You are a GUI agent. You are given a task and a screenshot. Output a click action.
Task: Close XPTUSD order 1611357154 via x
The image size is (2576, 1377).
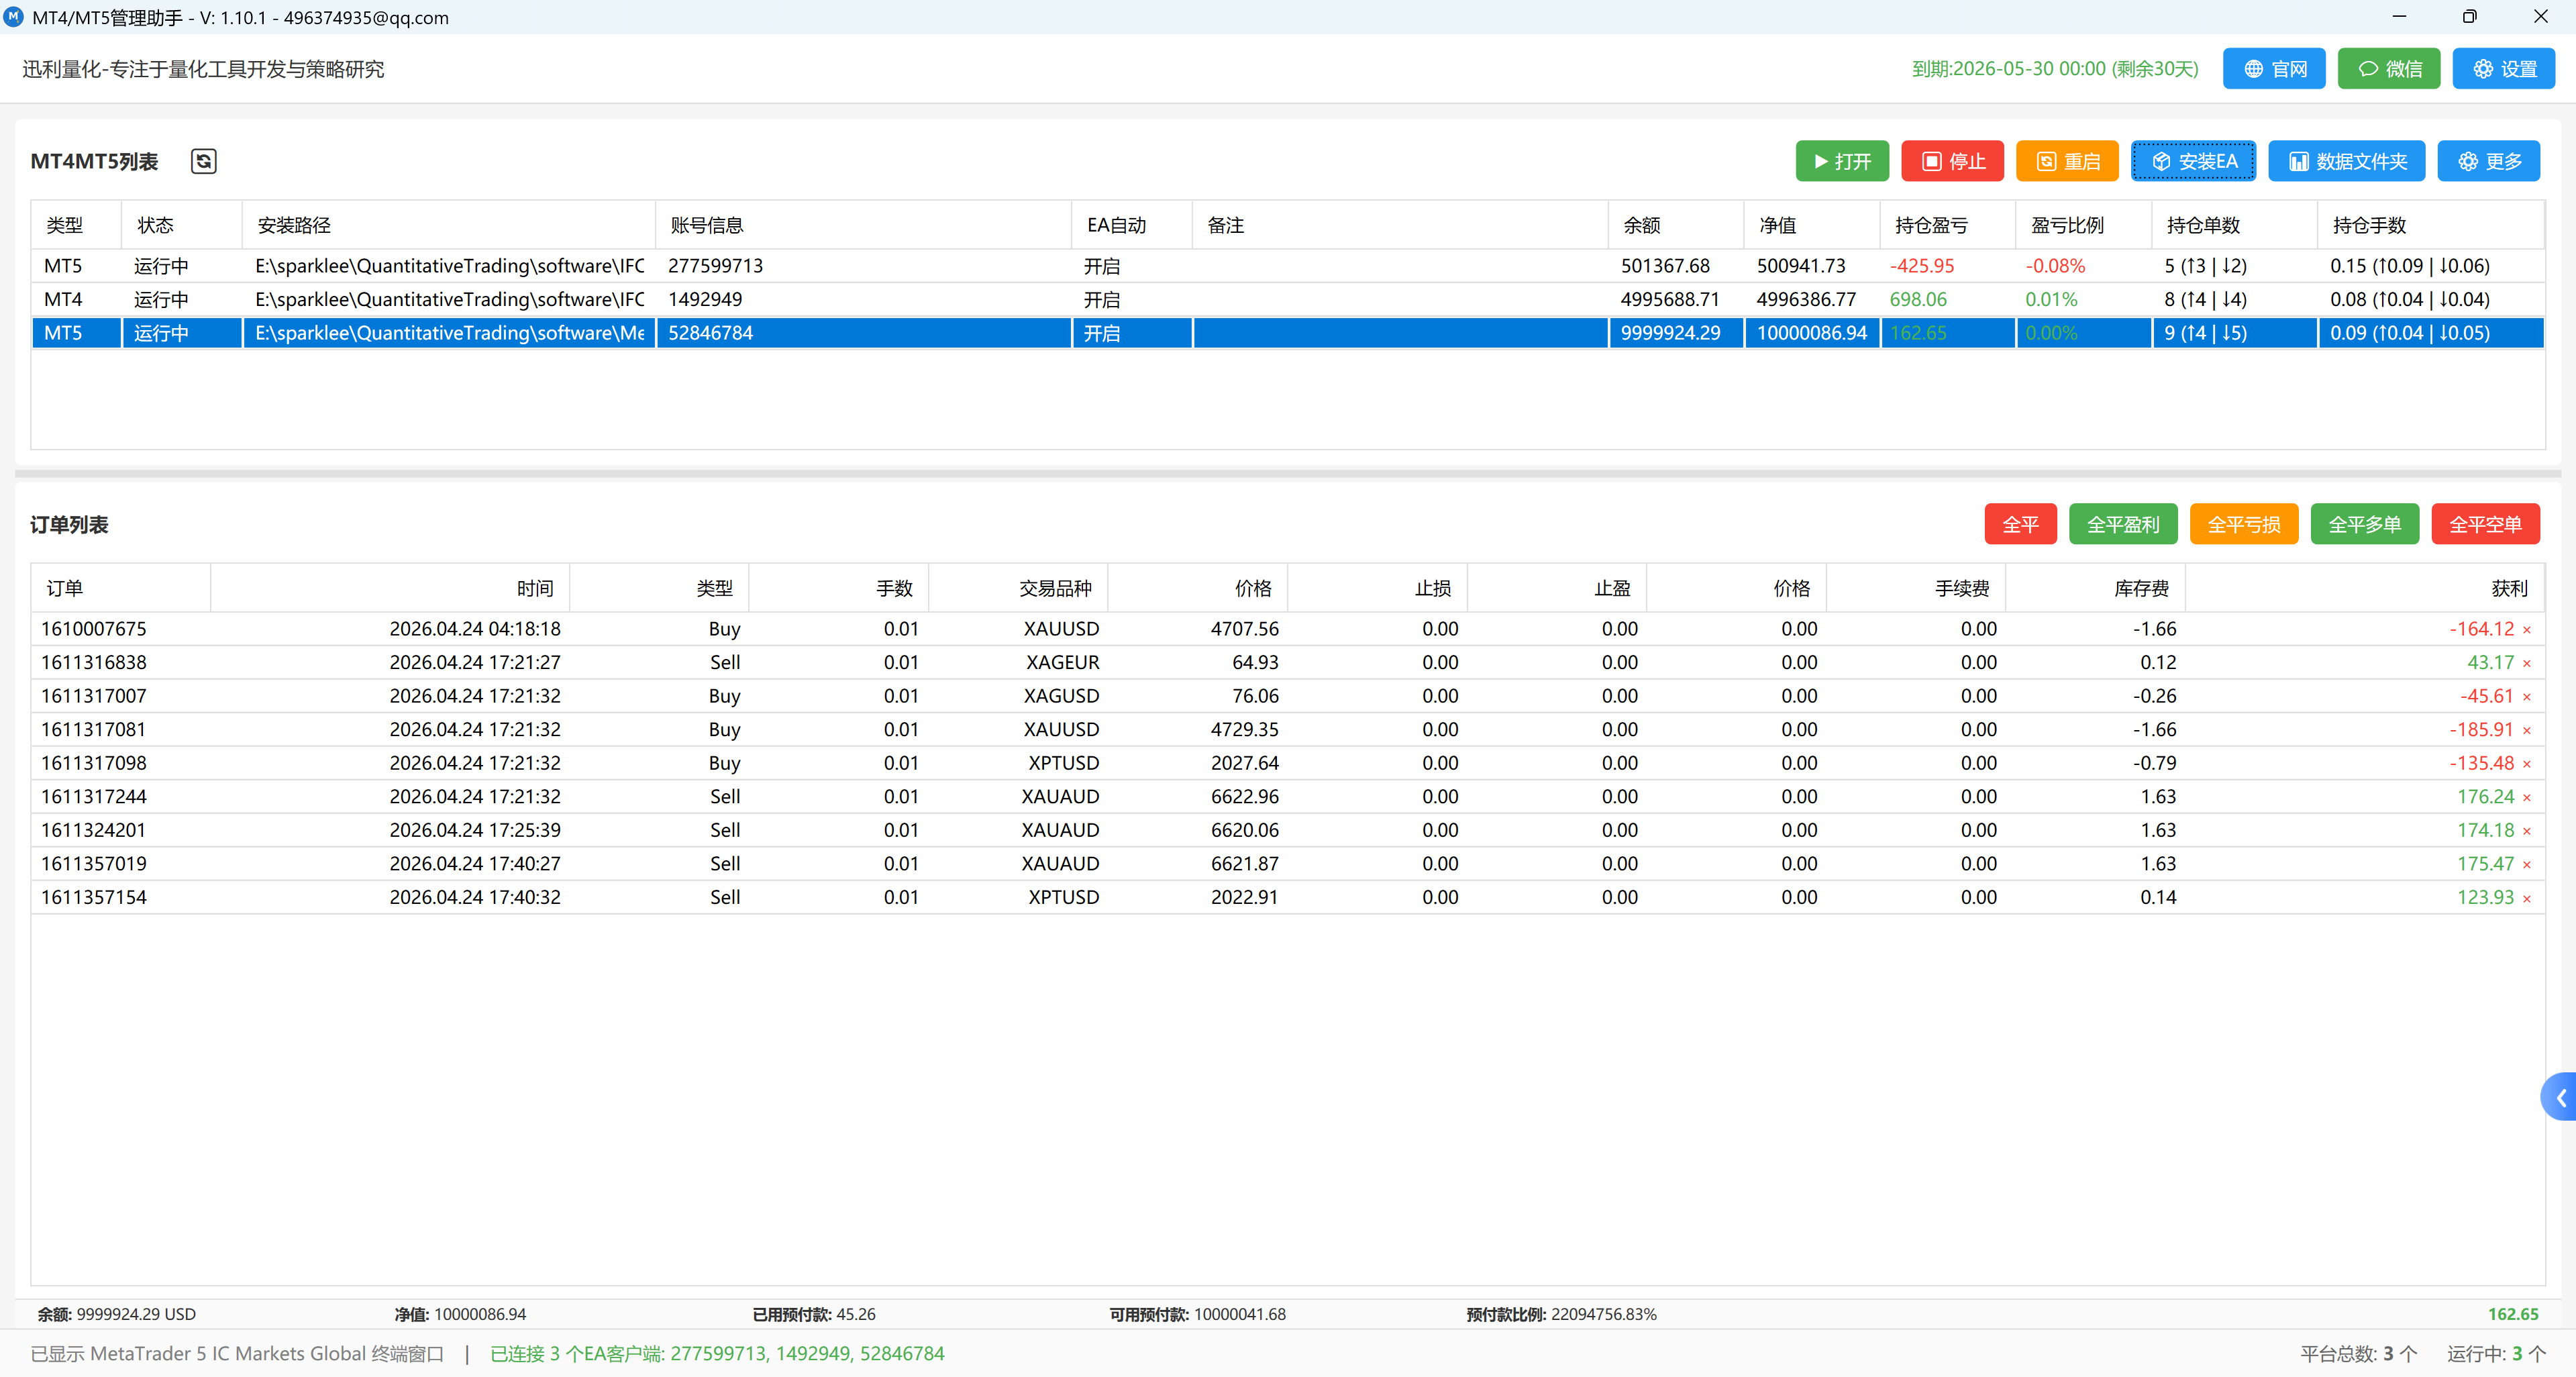tap(2527, 898)
